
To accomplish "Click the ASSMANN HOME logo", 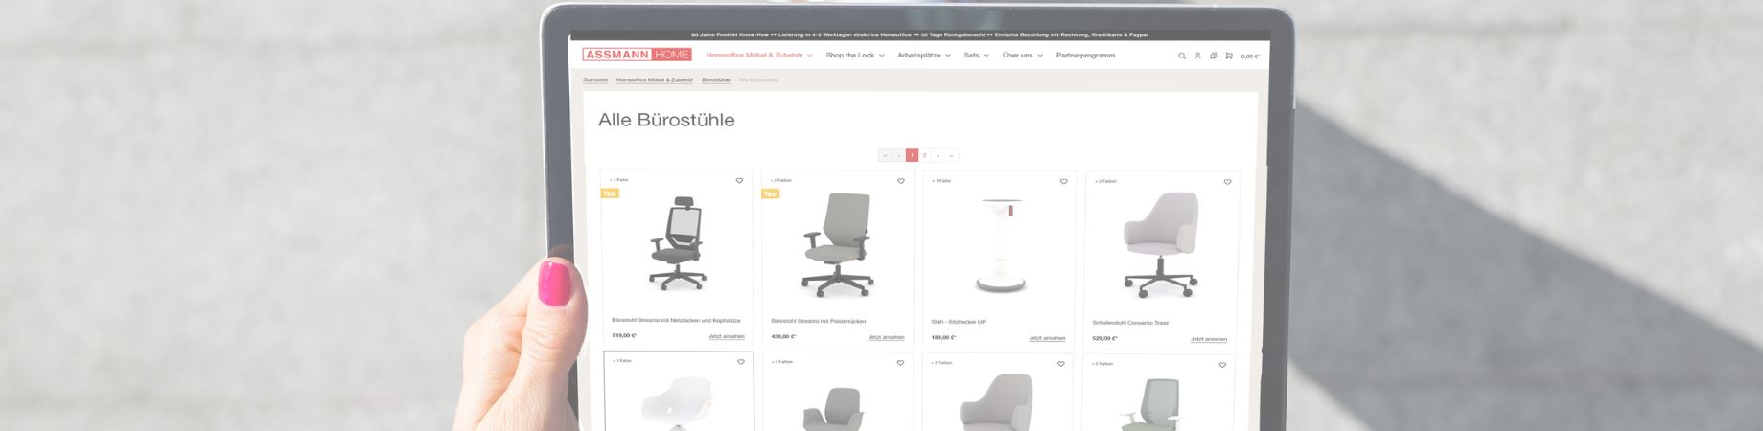I will click(637, 55).
